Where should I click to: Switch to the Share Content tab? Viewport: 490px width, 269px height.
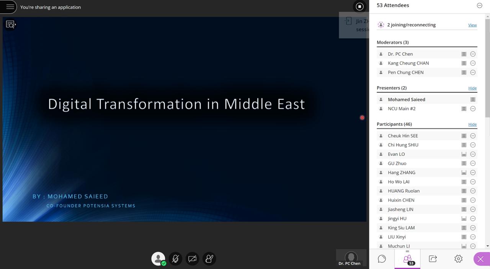pyautogui.click(x=433, y=259)
